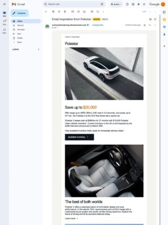Show search options filter icon
The height and width of the screenshot is (225, 168).
(x=102, y=4)
